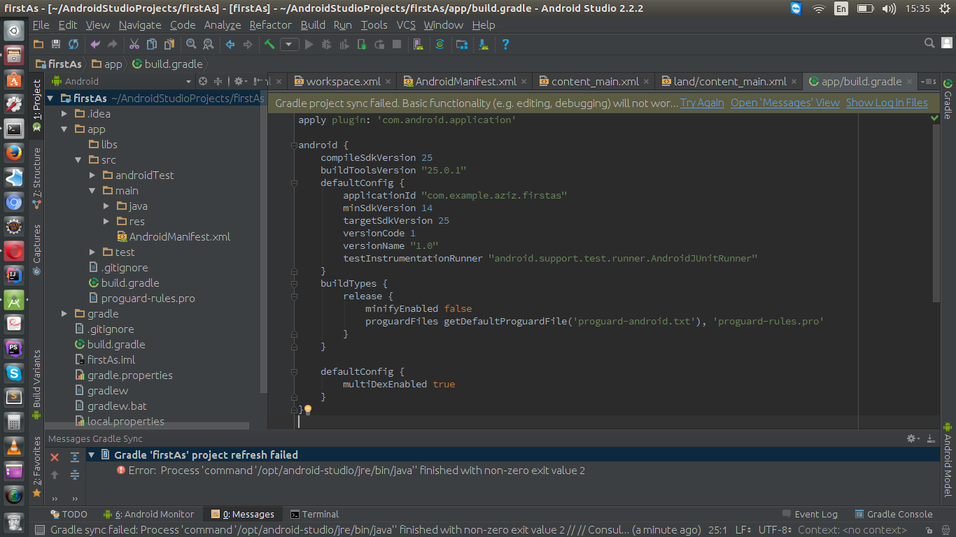Image resolution: width=956 pixels, height=537 pixels.
Task: Collapse Gradle project refresh failed message
Action: point(91,455)
